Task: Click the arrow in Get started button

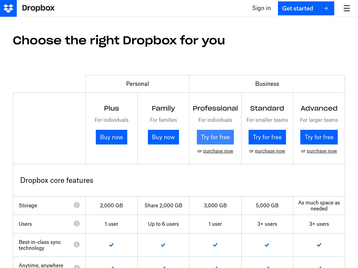Action: [x=326, y=8]
